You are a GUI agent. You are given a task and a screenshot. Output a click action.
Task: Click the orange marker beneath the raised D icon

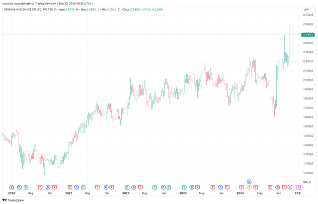point(249,187)
